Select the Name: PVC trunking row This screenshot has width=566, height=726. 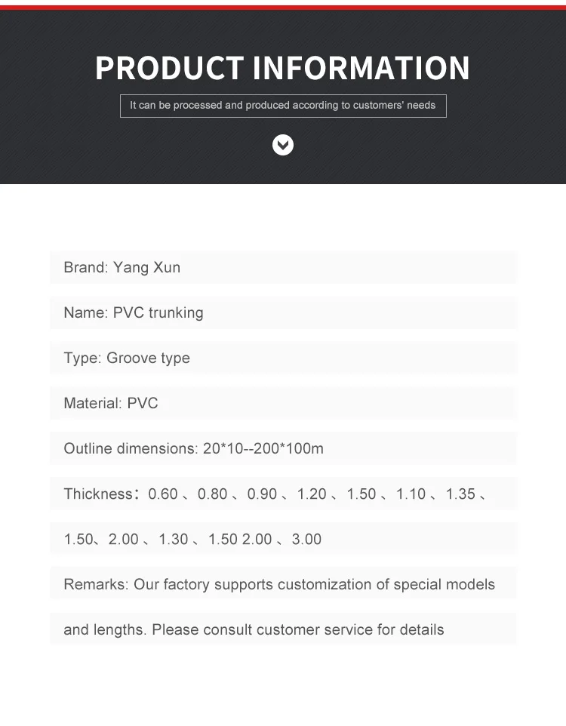[283, 312]
